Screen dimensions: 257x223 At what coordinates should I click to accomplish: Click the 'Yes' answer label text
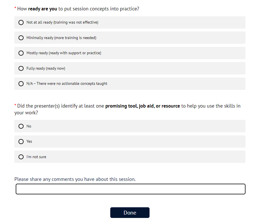[x=29, y=142]
